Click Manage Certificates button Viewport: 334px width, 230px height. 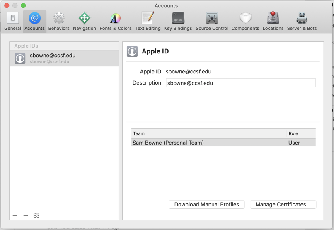(283, 204)
